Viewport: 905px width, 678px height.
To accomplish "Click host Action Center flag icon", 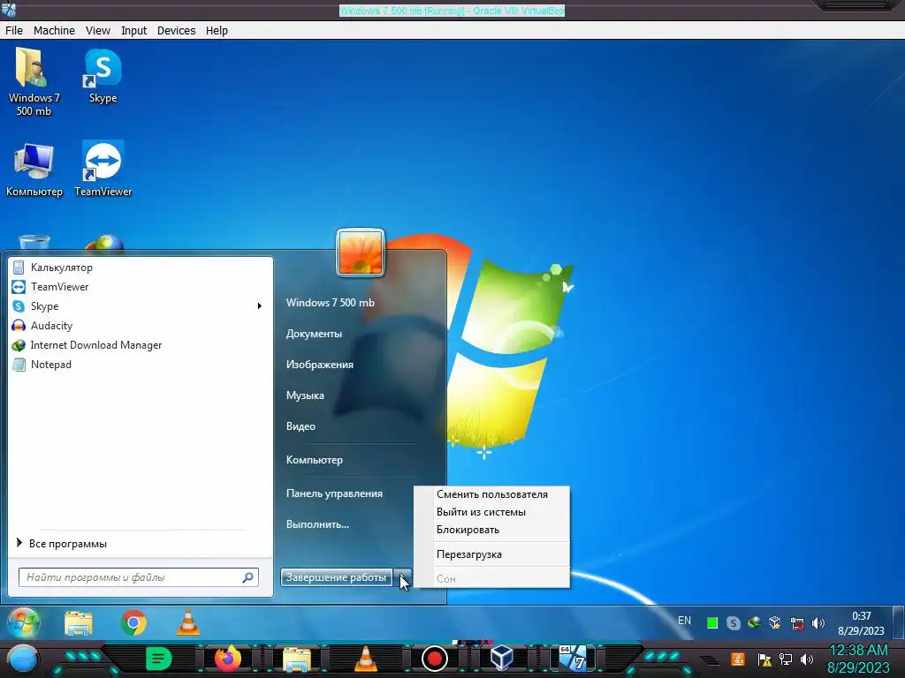I will click(764, 659).
